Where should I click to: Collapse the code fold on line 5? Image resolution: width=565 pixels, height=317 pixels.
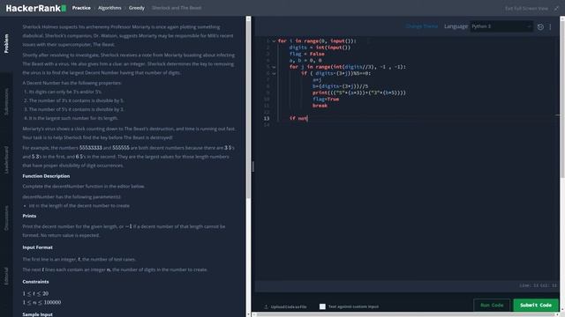click(x=274, y=67)
